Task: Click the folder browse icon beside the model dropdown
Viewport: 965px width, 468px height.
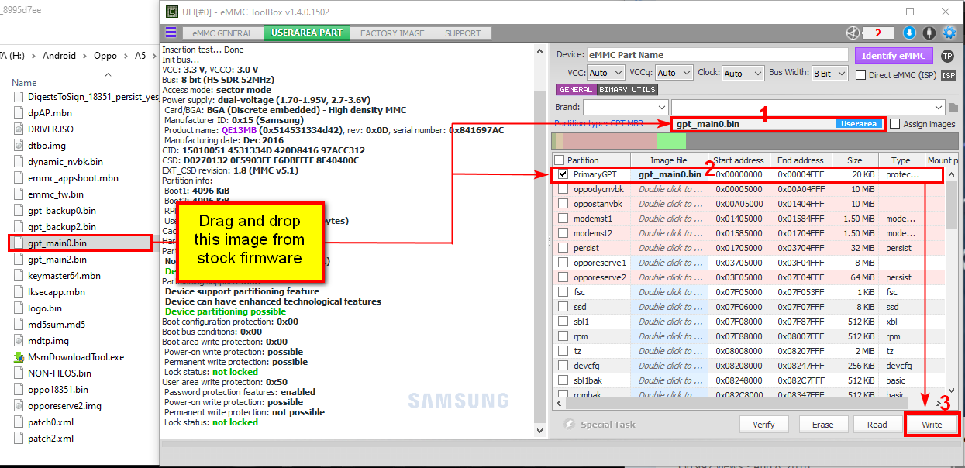Action: pyautogui.click(x=953, y=107)
